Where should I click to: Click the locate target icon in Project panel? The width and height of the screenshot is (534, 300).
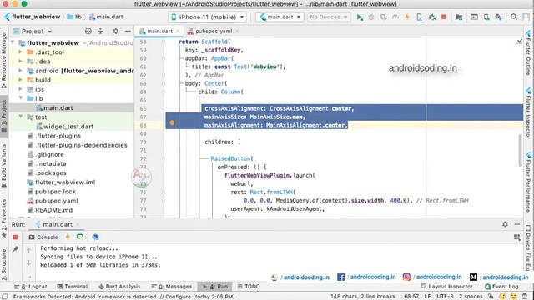pyautogui.click(x=88, y=32)
